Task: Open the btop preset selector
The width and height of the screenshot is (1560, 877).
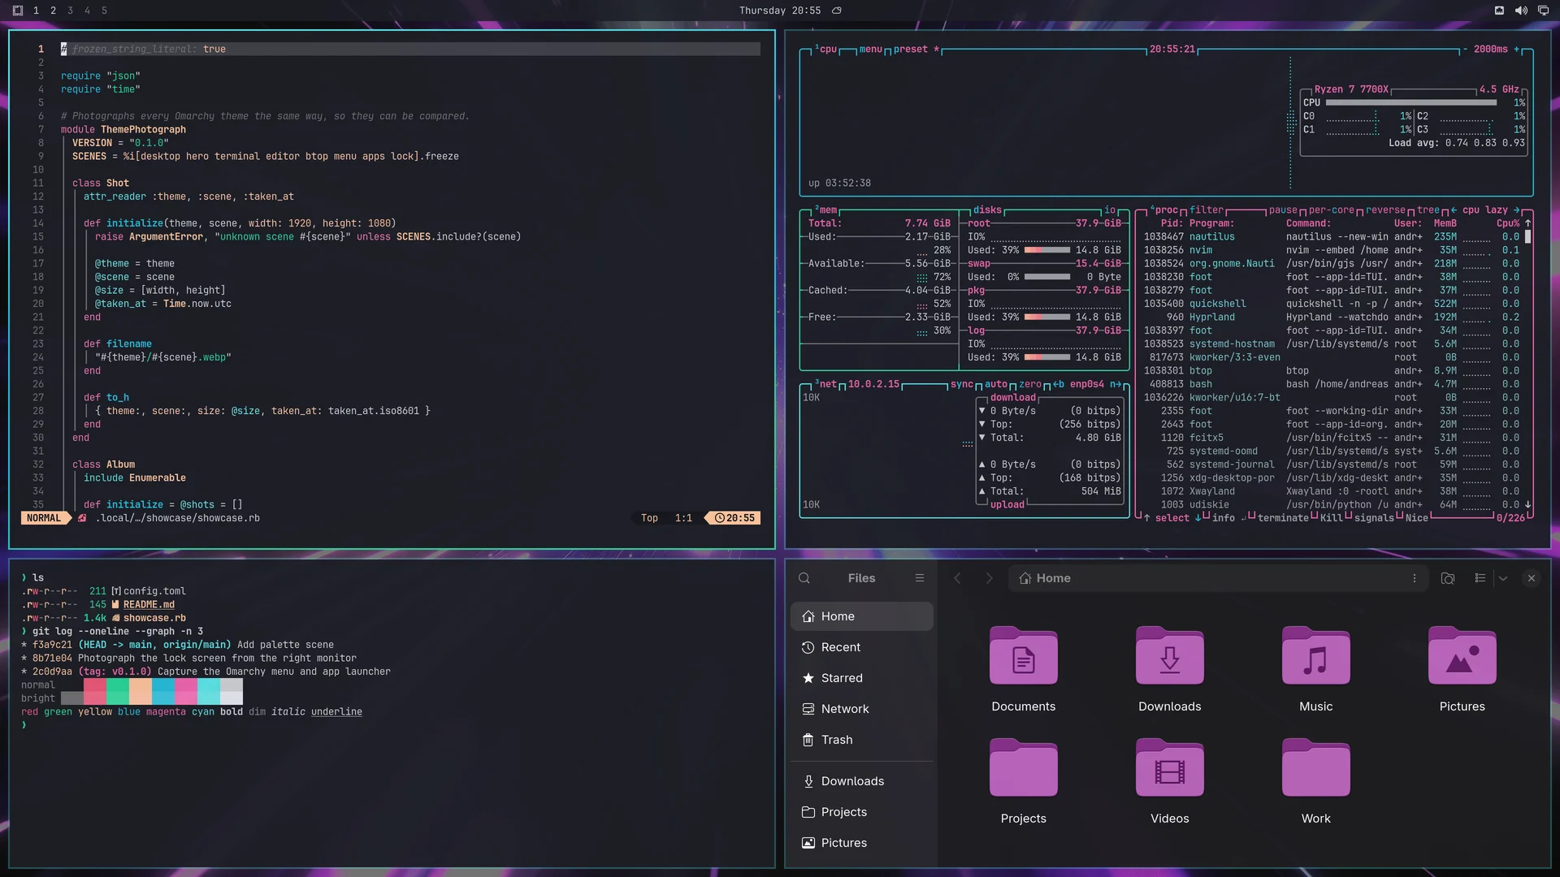Action: tap(911, 49)
